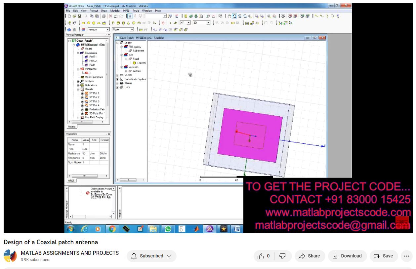
Task: Open the Modeler menu
Action: [115, 11]
